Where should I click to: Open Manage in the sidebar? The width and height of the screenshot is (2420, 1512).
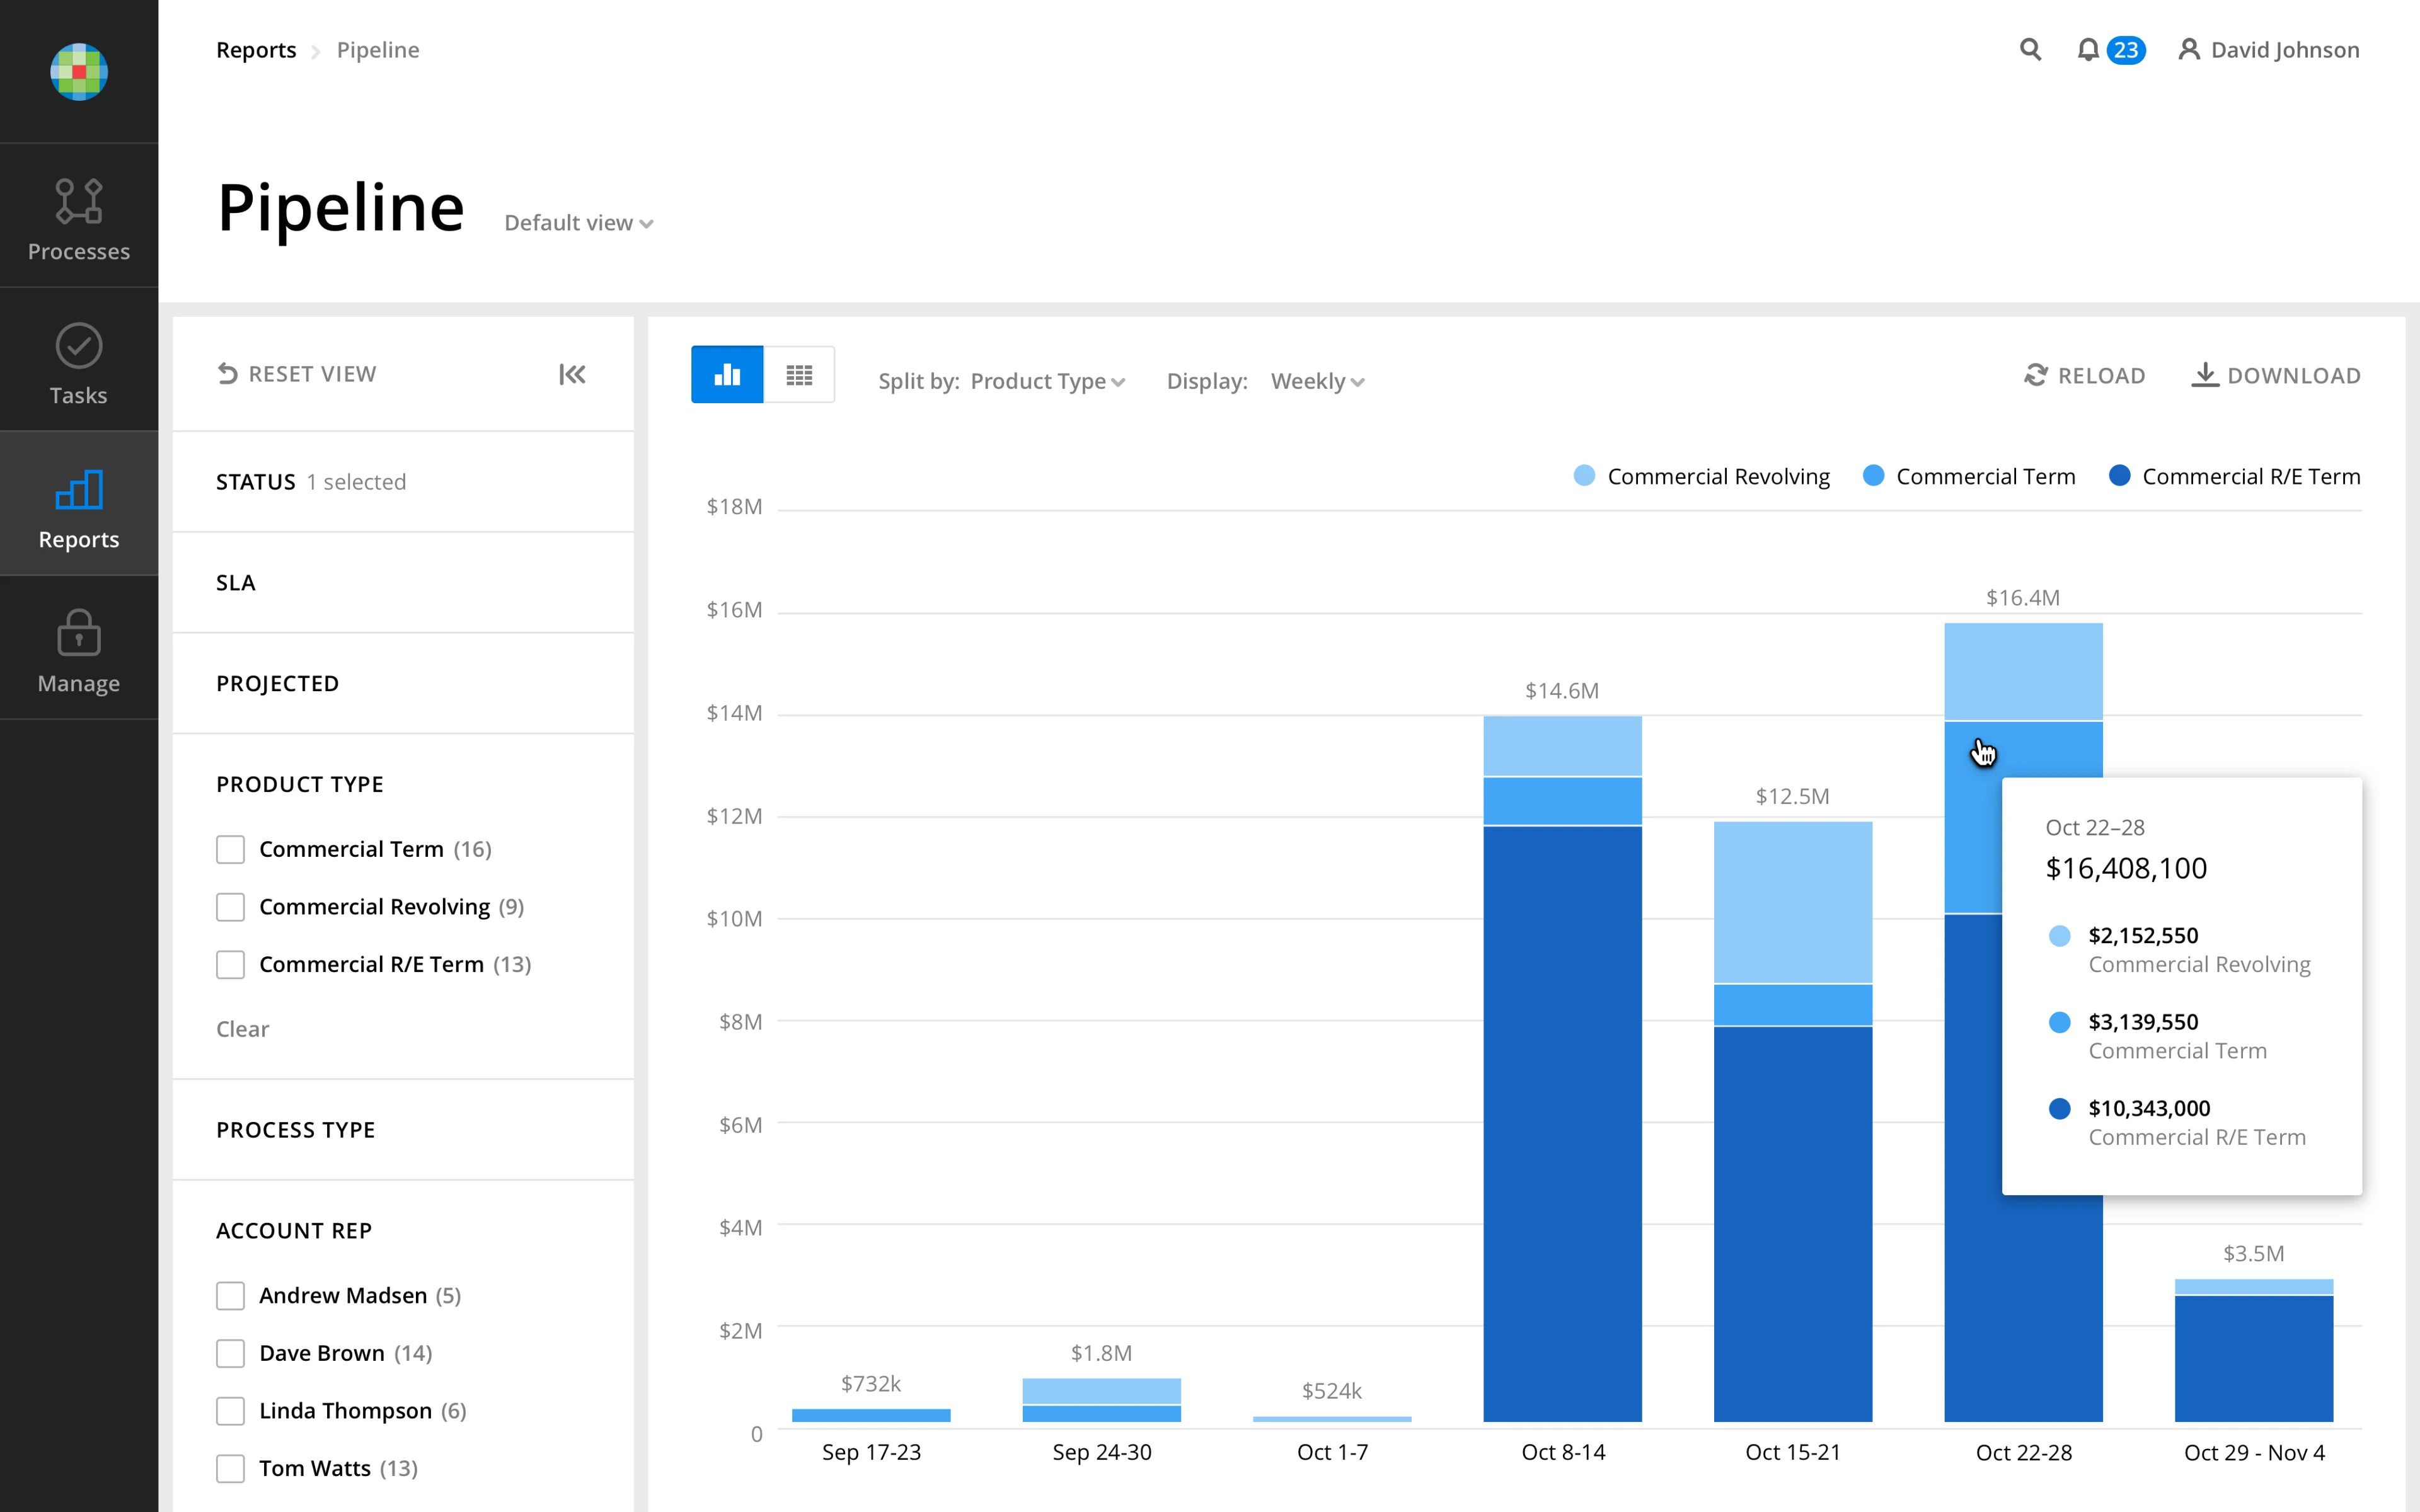[79, 651]
